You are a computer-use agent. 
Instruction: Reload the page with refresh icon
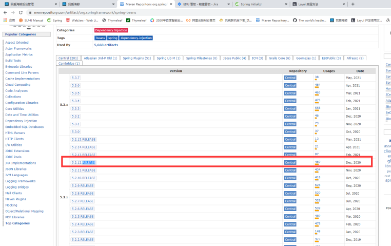(21, 12)
